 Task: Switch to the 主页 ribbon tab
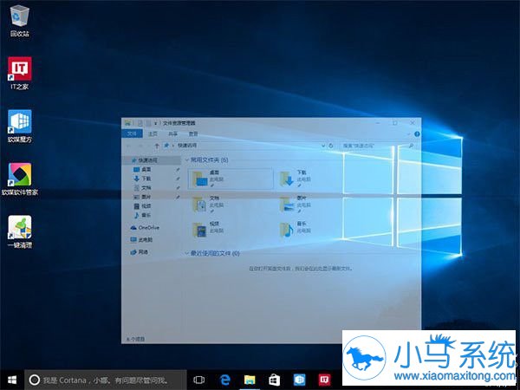153,133
